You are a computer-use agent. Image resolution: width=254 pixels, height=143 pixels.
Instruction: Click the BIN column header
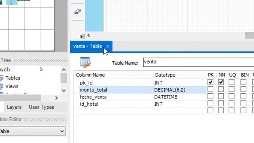click(244, 75)
